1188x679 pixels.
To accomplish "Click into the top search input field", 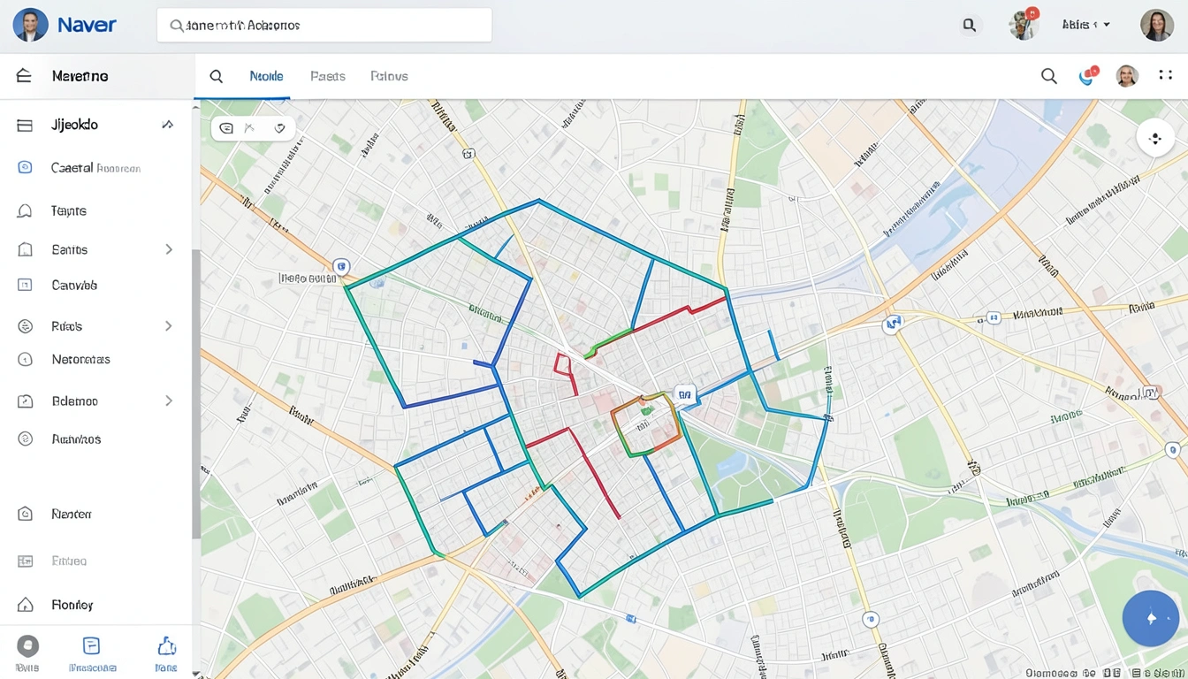I will coord(324,26).
